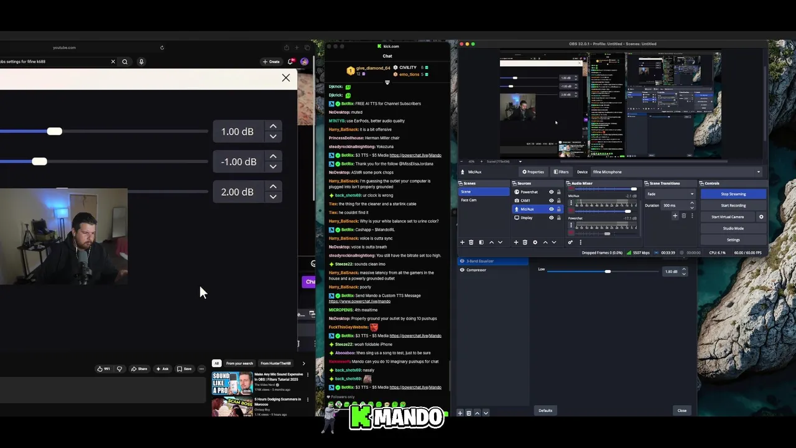This screenshot has width=796, height=448.
Task: Reload the youtube.com page
Action: coord(162,47)
